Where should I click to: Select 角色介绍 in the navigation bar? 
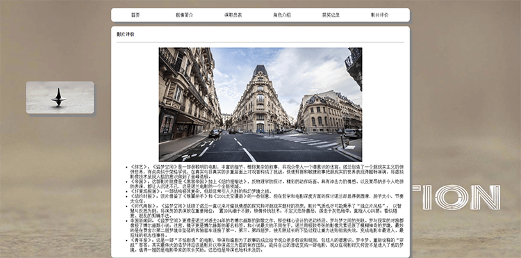pyautogui.click(x=282, y=15)
